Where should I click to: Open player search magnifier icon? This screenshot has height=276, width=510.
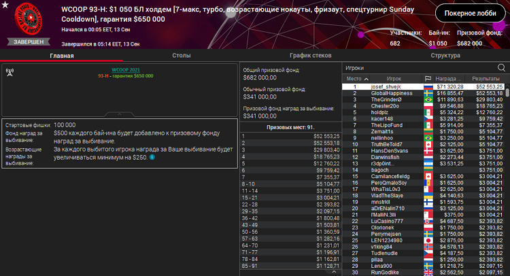click(x=501, y=68)
